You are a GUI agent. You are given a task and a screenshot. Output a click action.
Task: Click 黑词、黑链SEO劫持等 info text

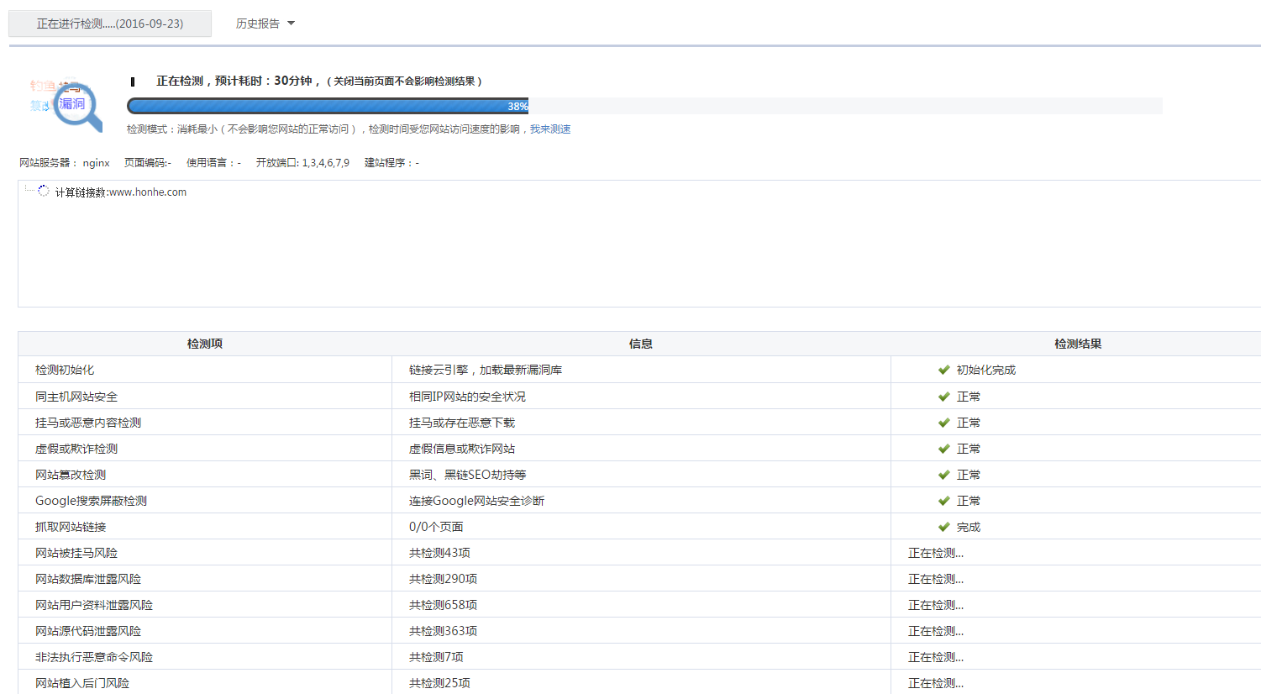(468, 475)
